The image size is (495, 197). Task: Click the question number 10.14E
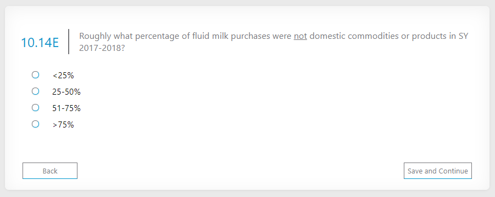[40, 43]
